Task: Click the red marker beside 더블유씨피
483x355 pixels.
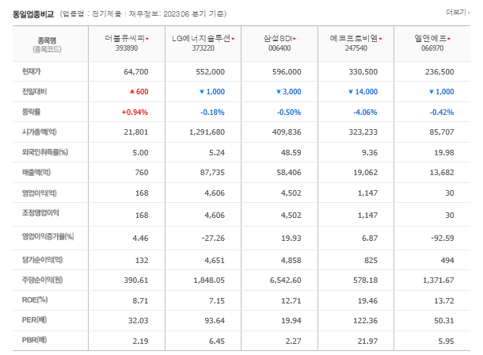Action: click(147, 39)
